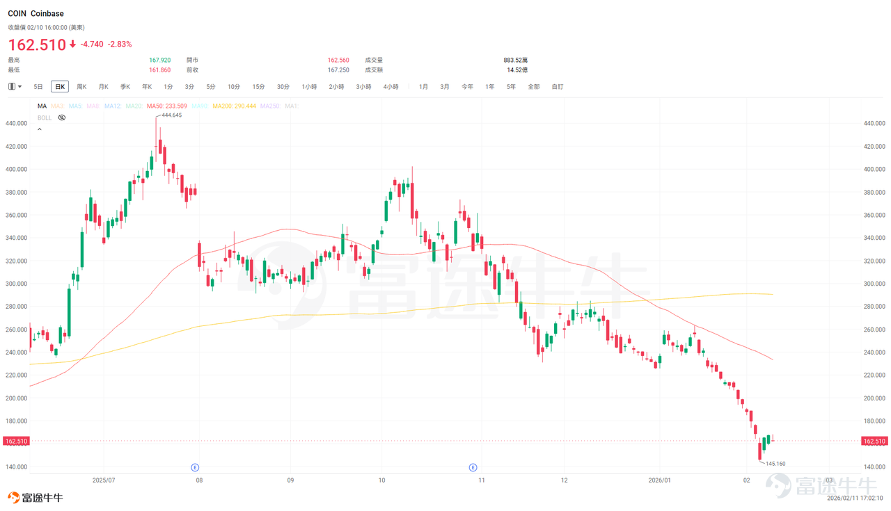This screenshot has height=511, width=891.
Task: Click the 前收 value 167.250
Action: (x=338, y=70)
